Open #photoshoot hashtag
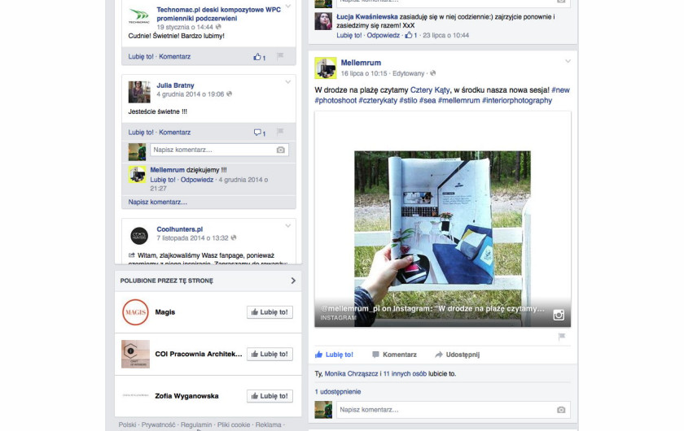 pyautogui.click(x=335, y=101)
